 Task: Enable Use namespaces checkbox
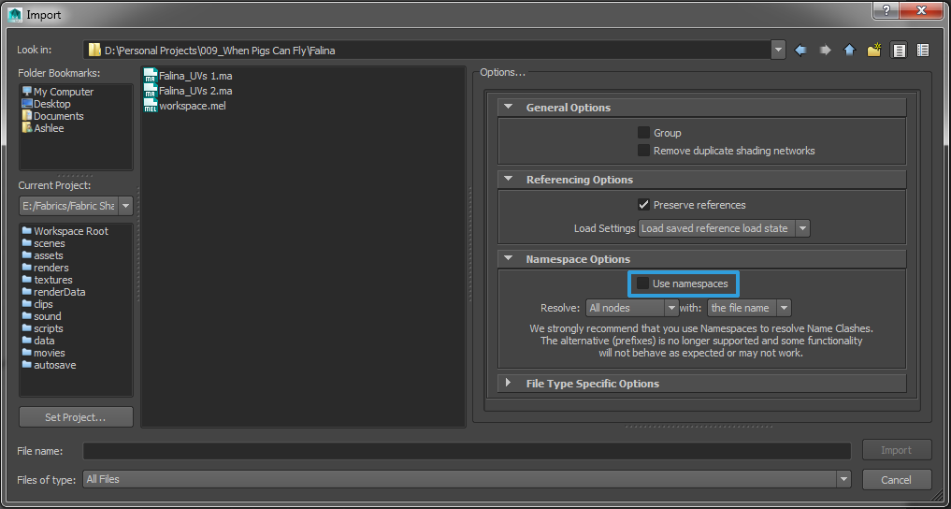coord(643,284)
